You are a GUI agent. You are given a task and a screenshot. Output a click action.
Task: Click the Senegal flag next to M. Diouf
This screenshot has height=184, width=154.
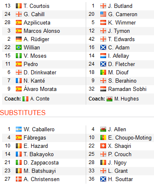(x=103, y=72)
